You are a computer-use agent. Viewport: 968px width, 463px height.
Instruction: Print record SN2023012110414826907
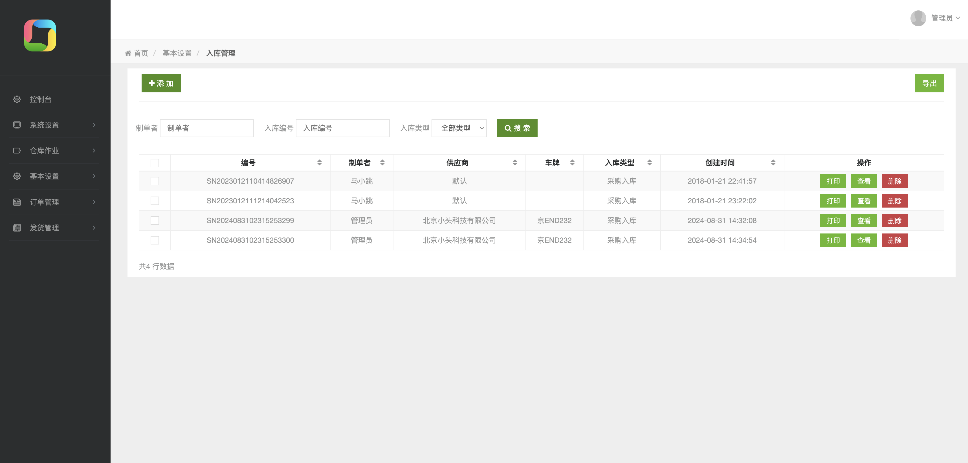tap(833, 181)
